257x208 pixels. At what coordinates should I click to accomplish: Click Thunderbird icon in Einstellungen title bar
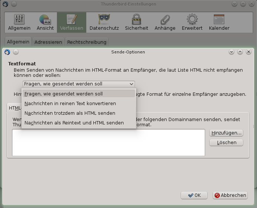pos(6,4)
